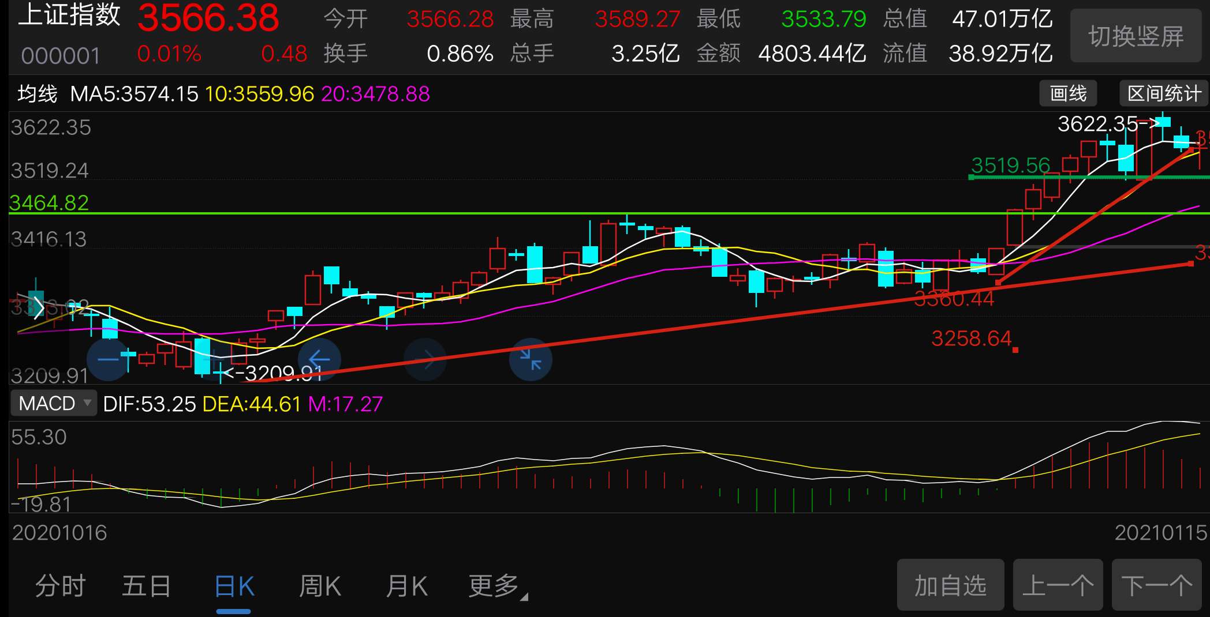This screenshot has width=1210, height=617.
Task: Tap the 3360.44 red trendline label
Action: tap(954, 299)
